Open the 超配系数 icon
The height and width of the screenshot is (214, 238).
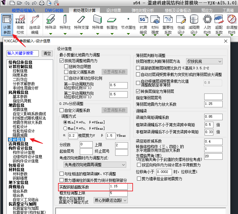[x=219, y=19]
